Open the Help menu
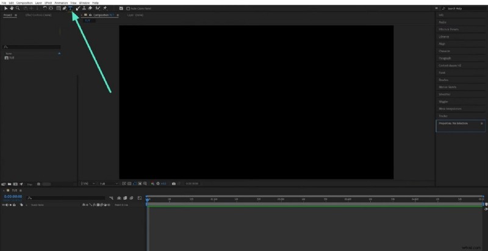 coord(95,3)
